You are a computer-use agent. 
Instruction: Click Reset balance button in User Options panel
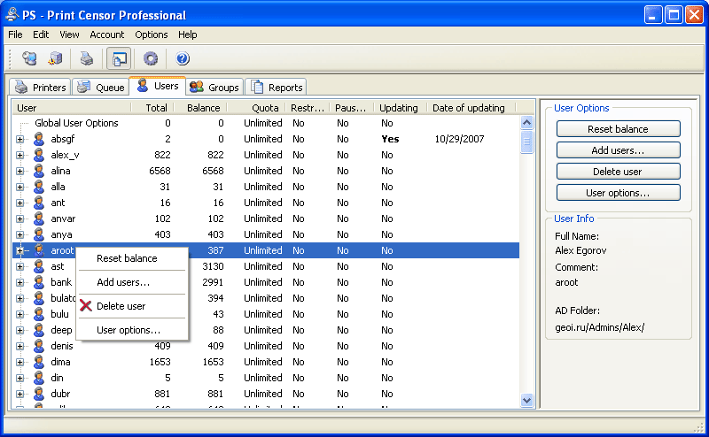pos(618,129)
